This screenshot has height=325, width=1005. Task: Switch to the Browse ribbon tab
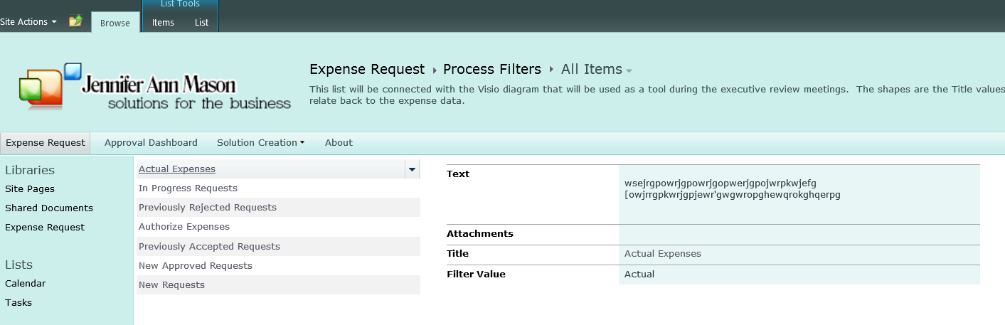pyautogui.click(x=115, y=23)
